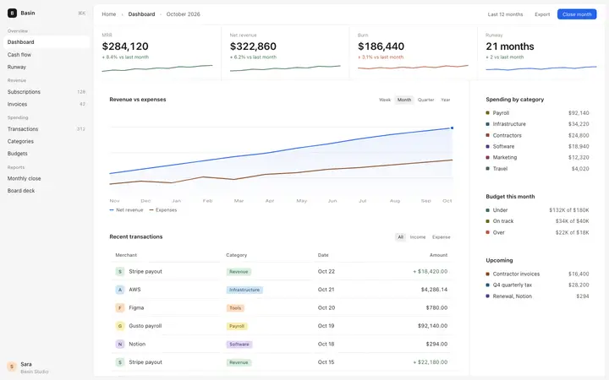Open Monthly close report
This screenshot has height=380, width=609.
[47, 178]
